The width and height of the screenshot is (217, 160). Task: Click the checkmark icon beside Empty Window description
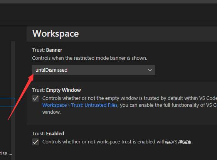(x=35, y=98)
